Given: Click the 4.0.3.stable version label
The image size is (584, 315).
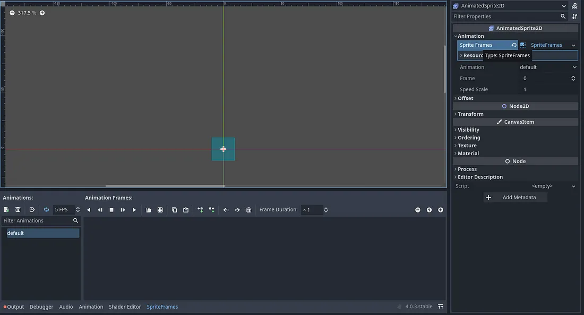Looking at the screenshot, I should click(419, 307).
